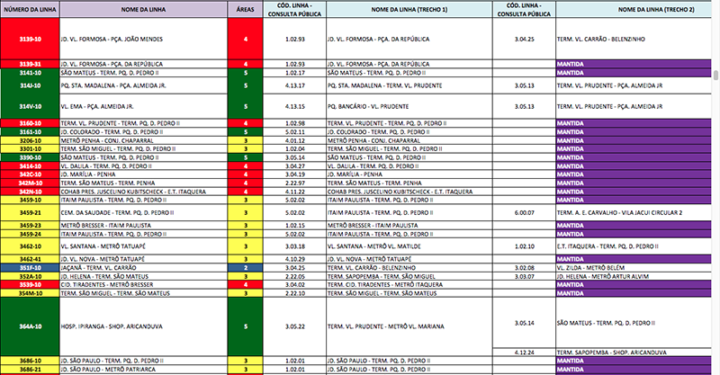Select cell JD. HELENA - METRÔ ARTUR ALVIM
This screenshot has height=375, width=720.
click(634, 276)
